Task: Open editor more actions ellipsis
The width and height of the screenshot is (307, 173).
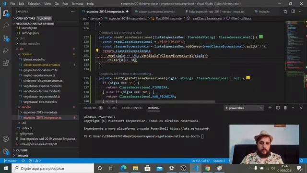Action: click(301, 12)
